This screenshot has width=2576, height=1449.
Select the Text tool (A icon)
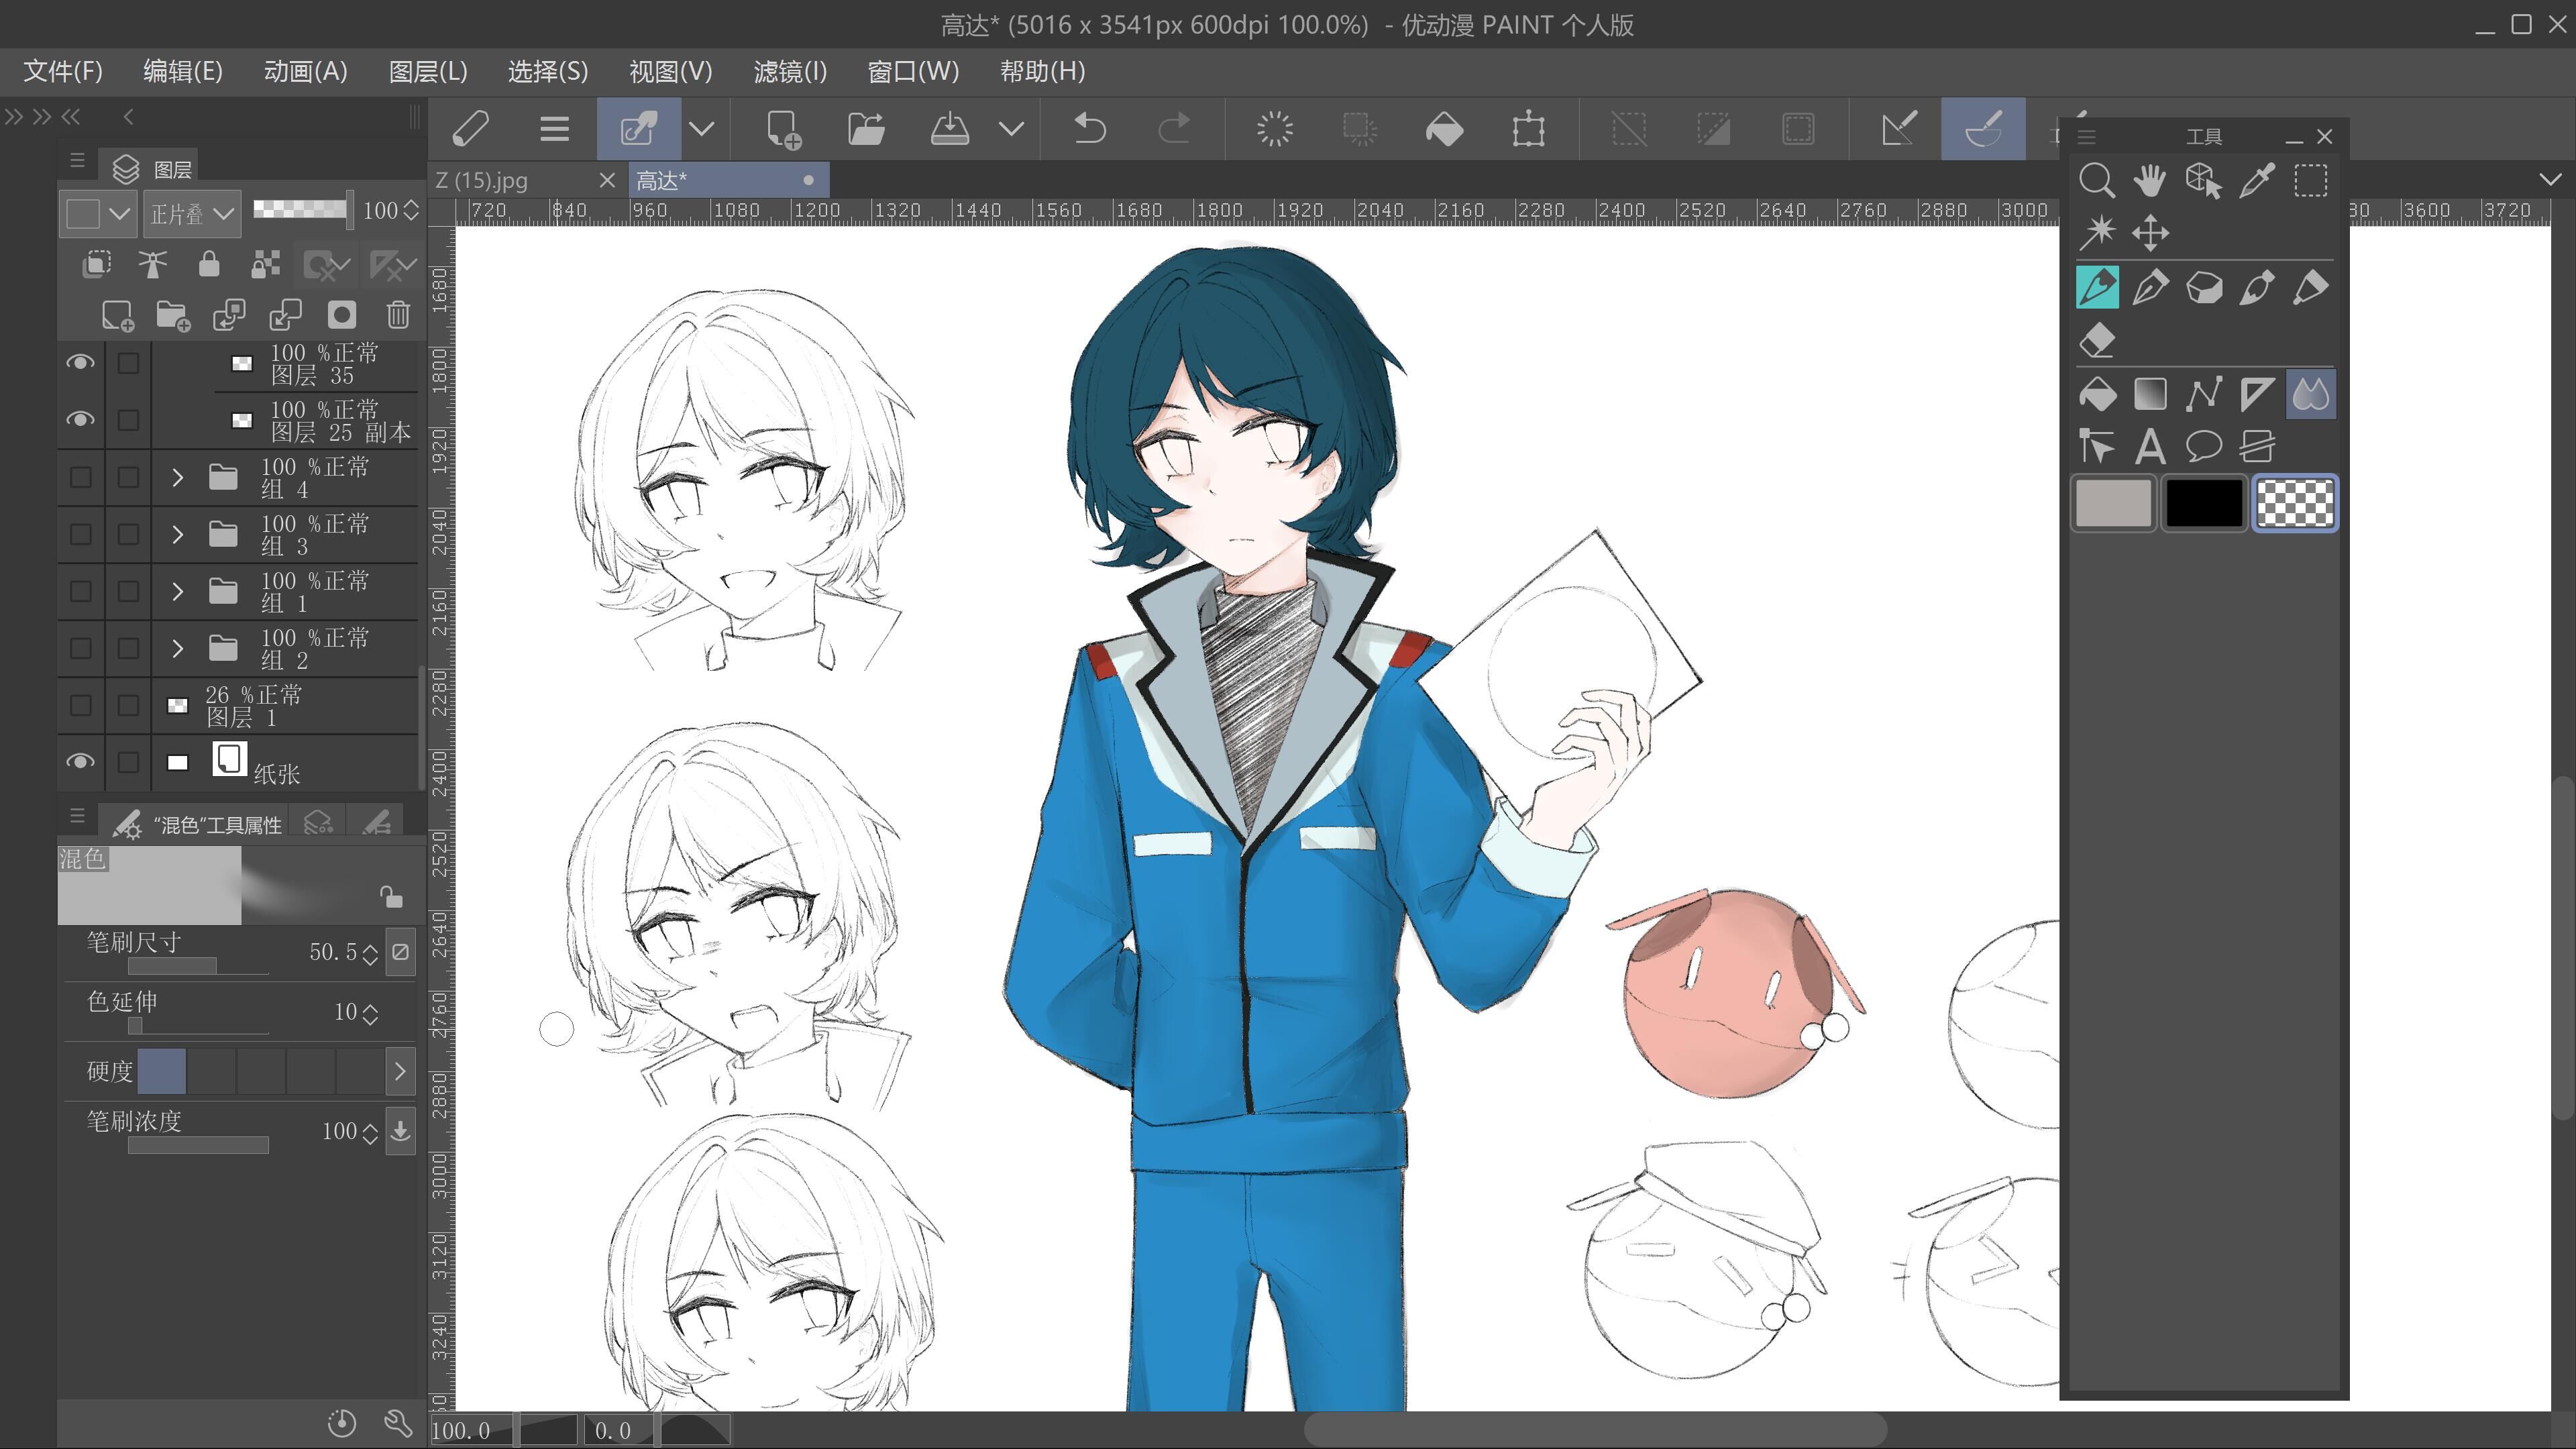point(2149,446)
